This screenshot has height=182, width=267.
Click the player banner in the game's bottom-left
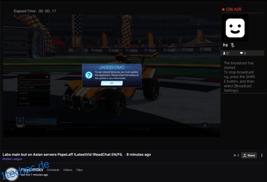[x=36, y=122]
